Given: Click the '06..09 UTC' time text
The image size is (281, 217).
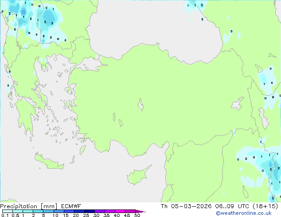Looking at the screenshot, I should pos(232,206).
